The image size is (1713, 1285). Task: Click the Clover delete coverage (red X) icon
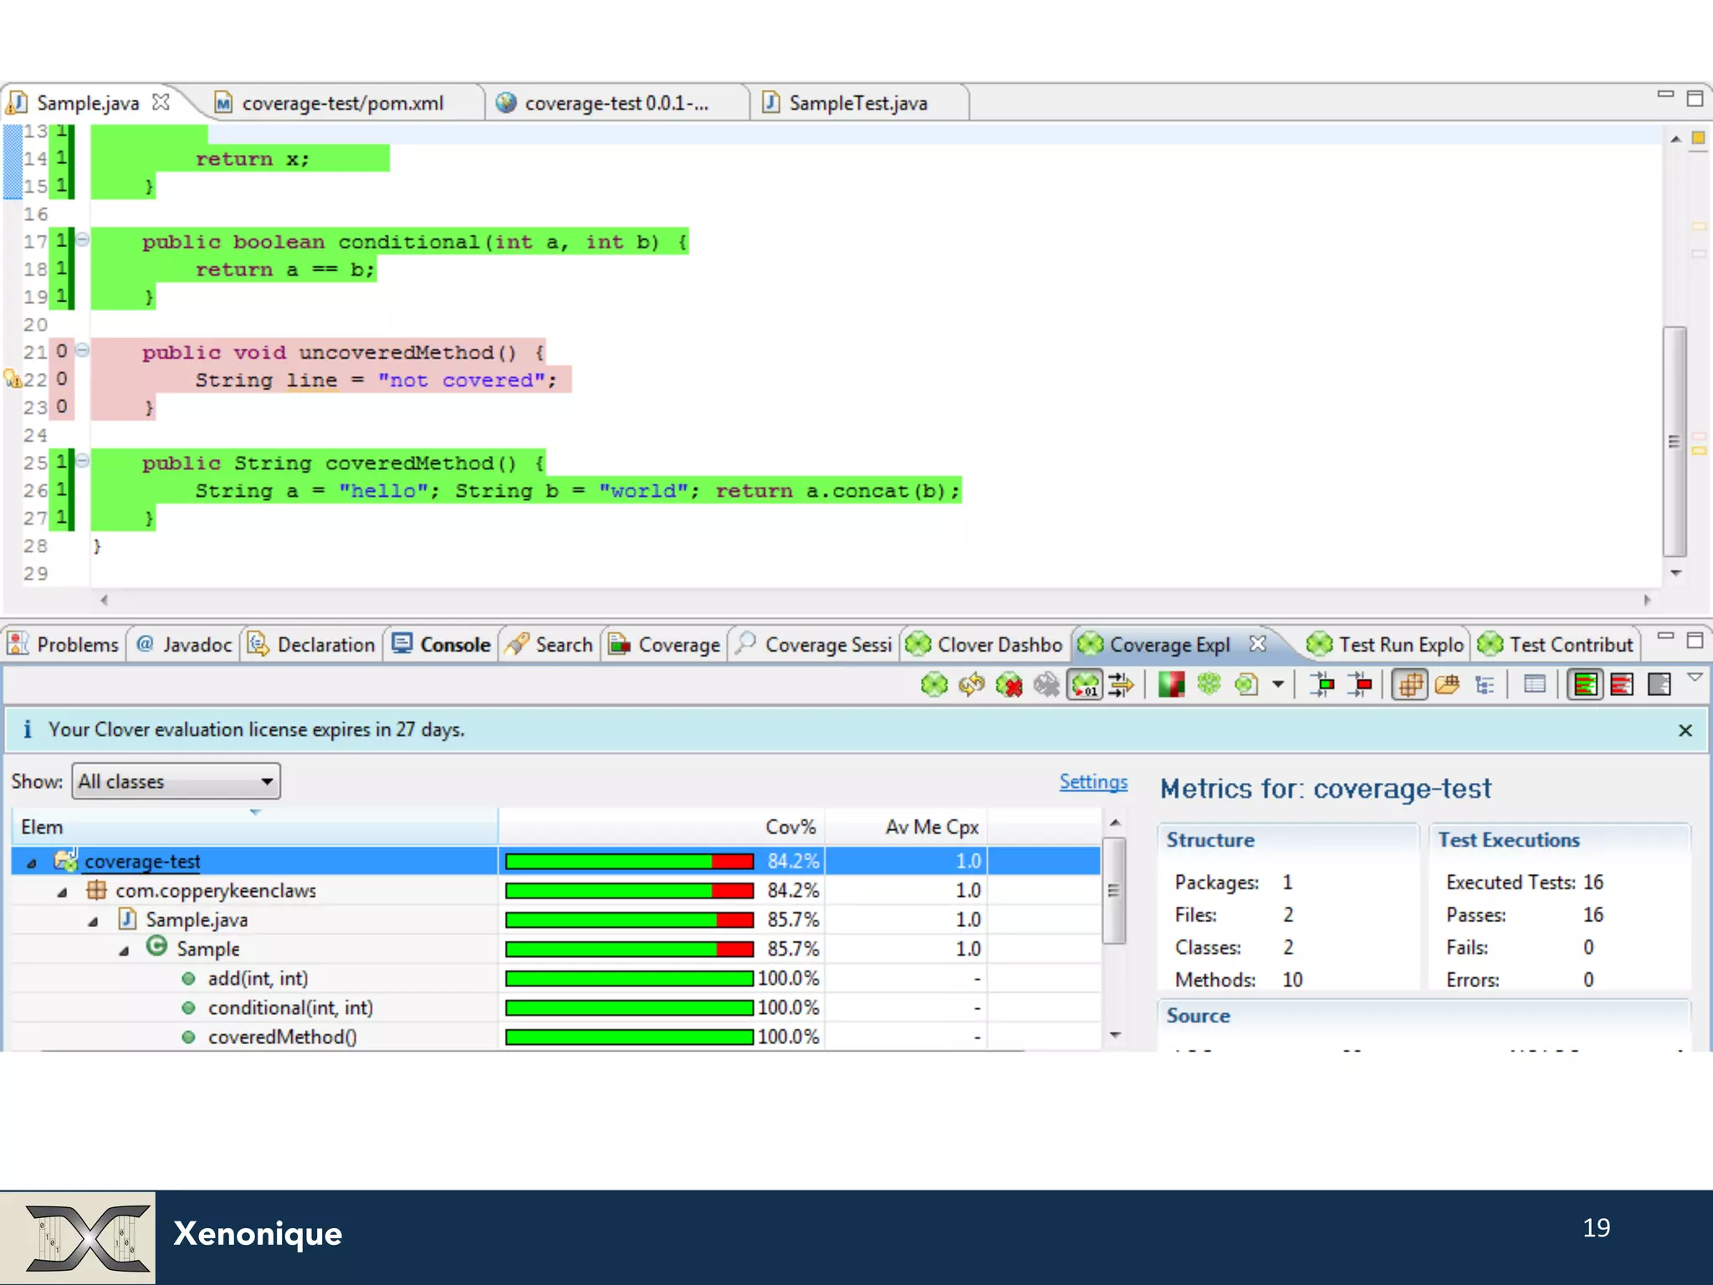(x=1009, y=685)
